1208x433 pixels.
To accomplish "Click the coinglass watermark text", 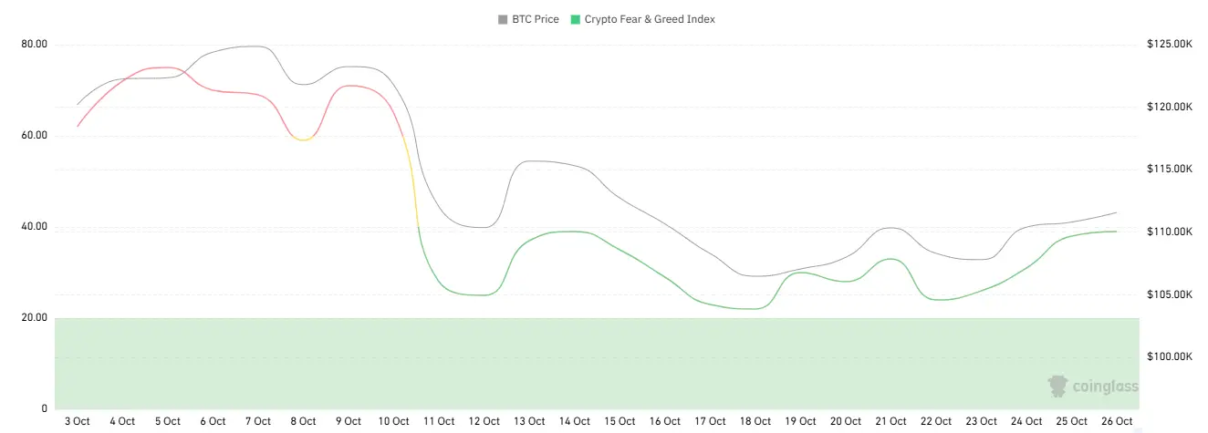I will pyautogui.click(x=1104, y=387).
